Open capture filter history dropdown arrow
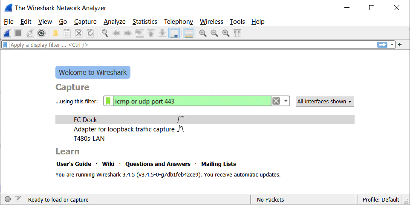The height and width of the screenshot is (205, 410). tap(286, 101)
